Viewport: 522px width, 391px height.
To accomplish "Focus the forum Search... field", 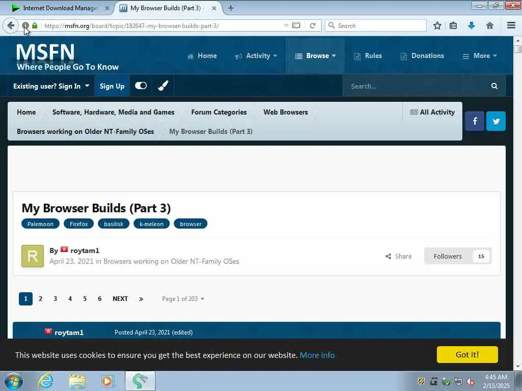I will click(416, 86).
